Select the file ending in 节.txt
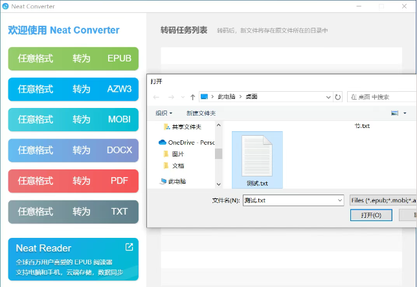This screenshot has height=287, width=417. (362, 126)
